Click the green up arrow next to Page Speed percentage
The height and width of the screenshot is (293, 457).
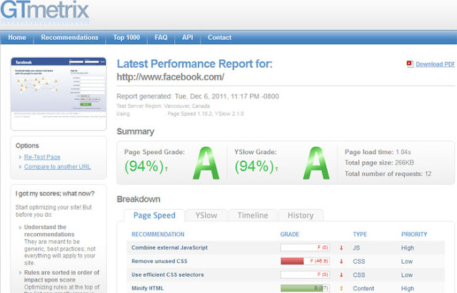[166, 168]
